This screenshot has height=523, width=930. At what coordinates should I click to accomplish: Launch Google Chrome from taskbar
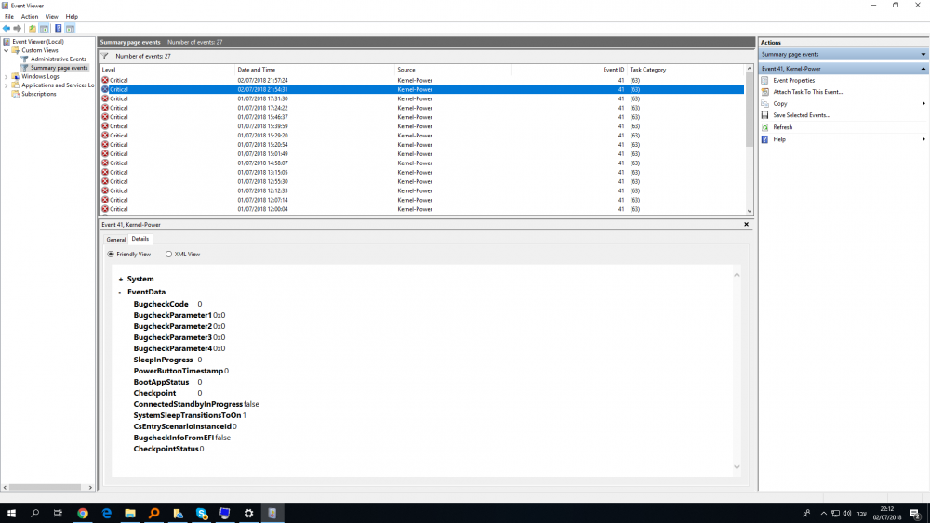pyautogui.click(x=83, y=513)
